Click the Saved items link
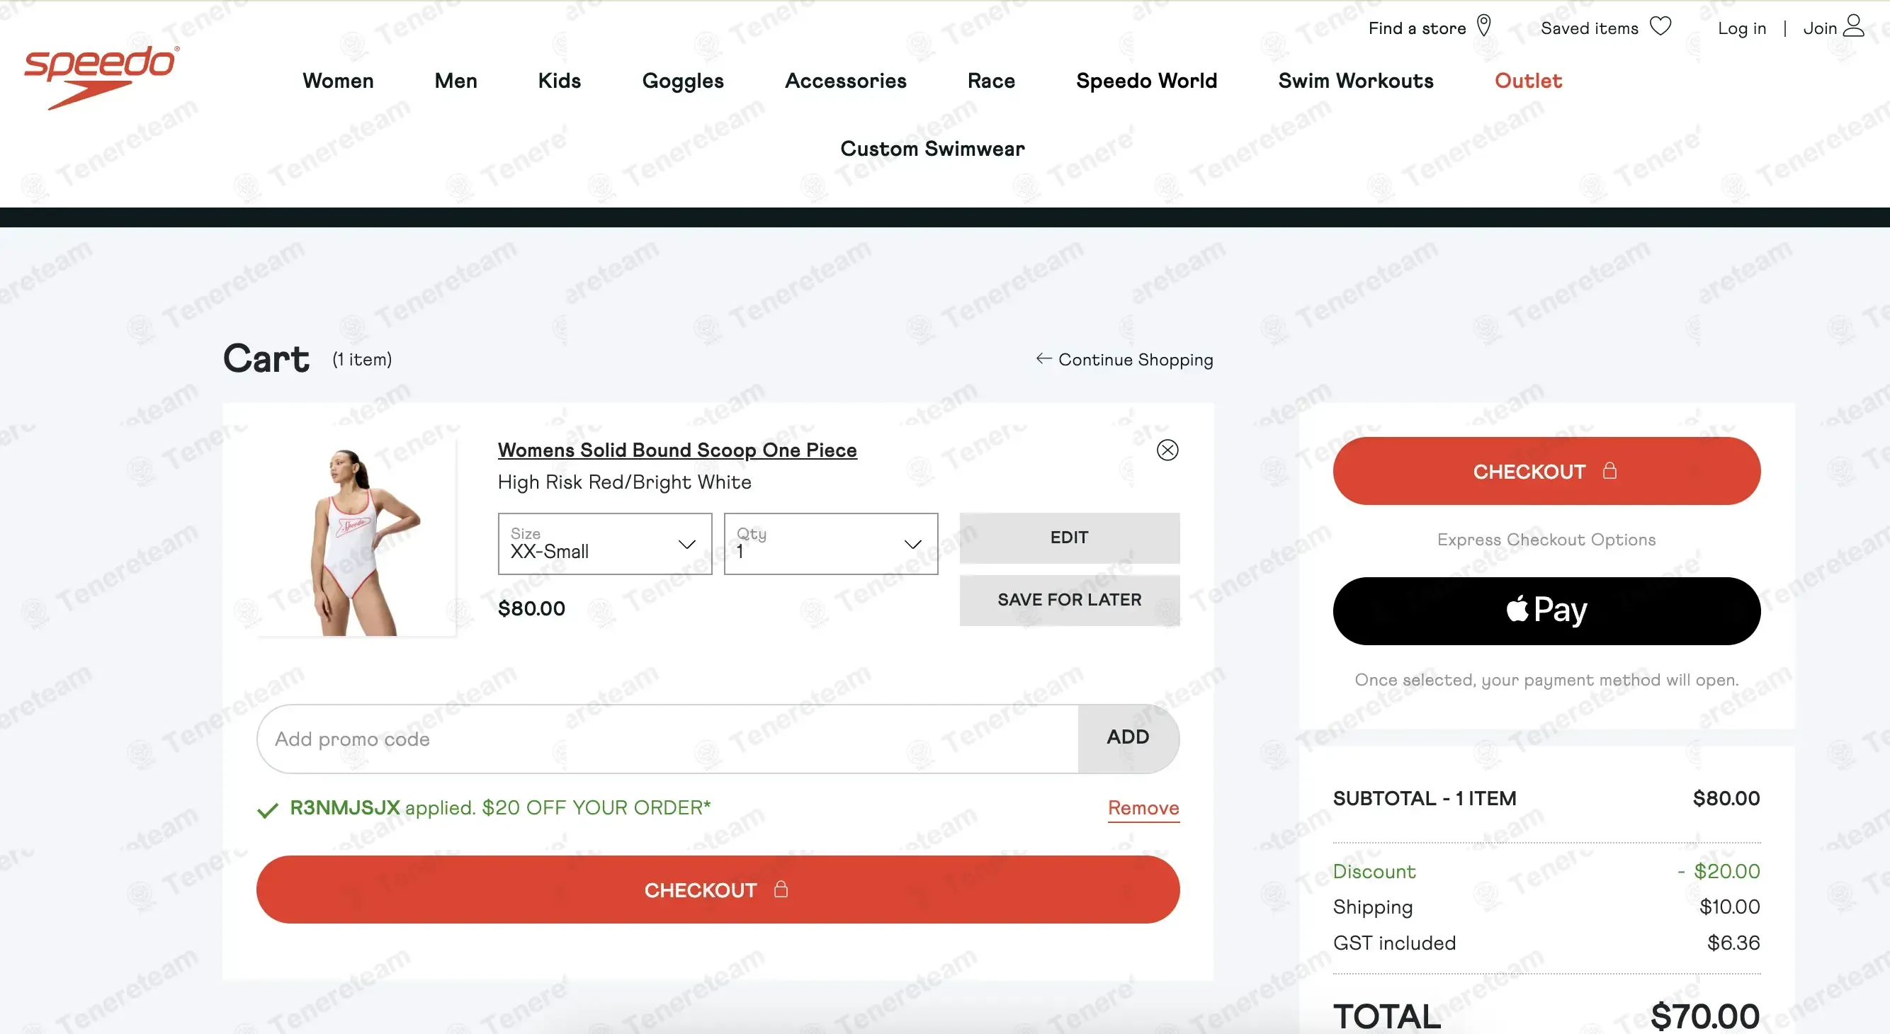The image size is (1890, 1034). [x=1589, y=28]
